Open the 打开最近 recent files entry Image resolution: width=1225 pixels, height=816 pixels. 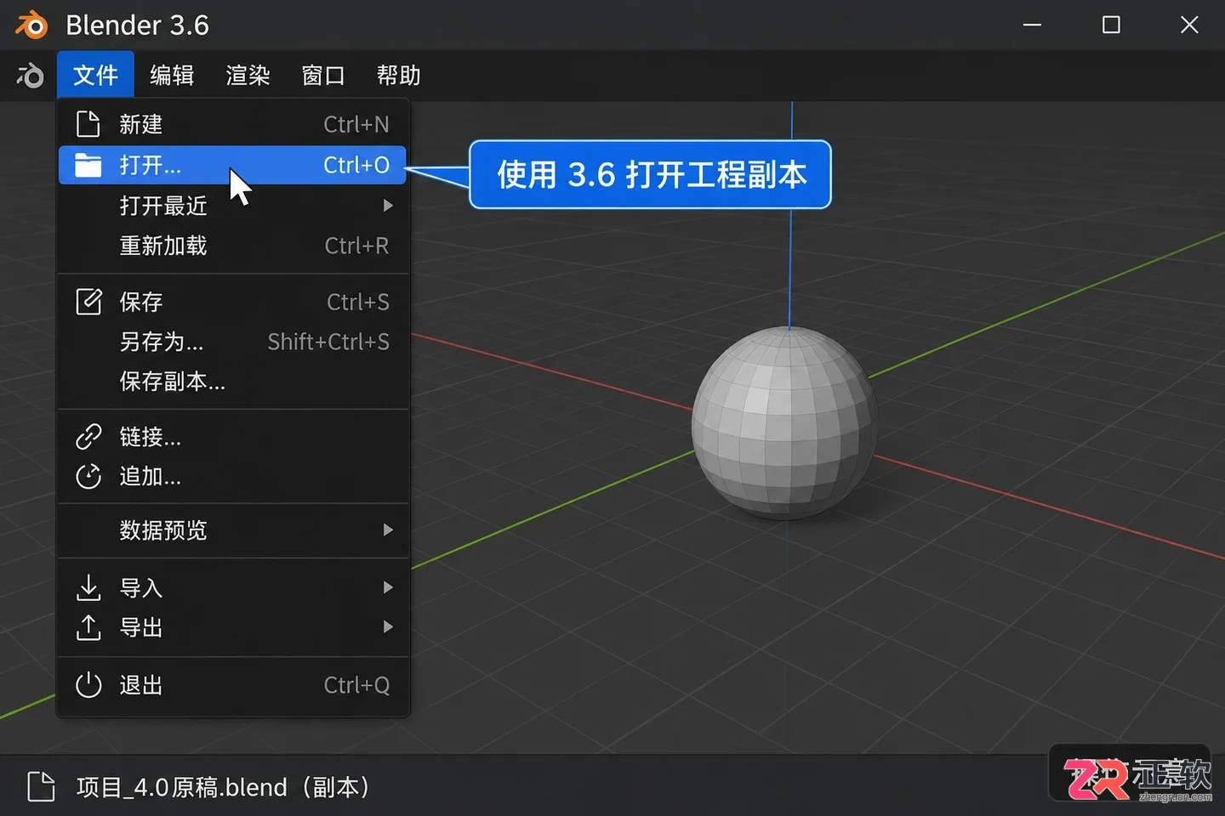[232, 206]
